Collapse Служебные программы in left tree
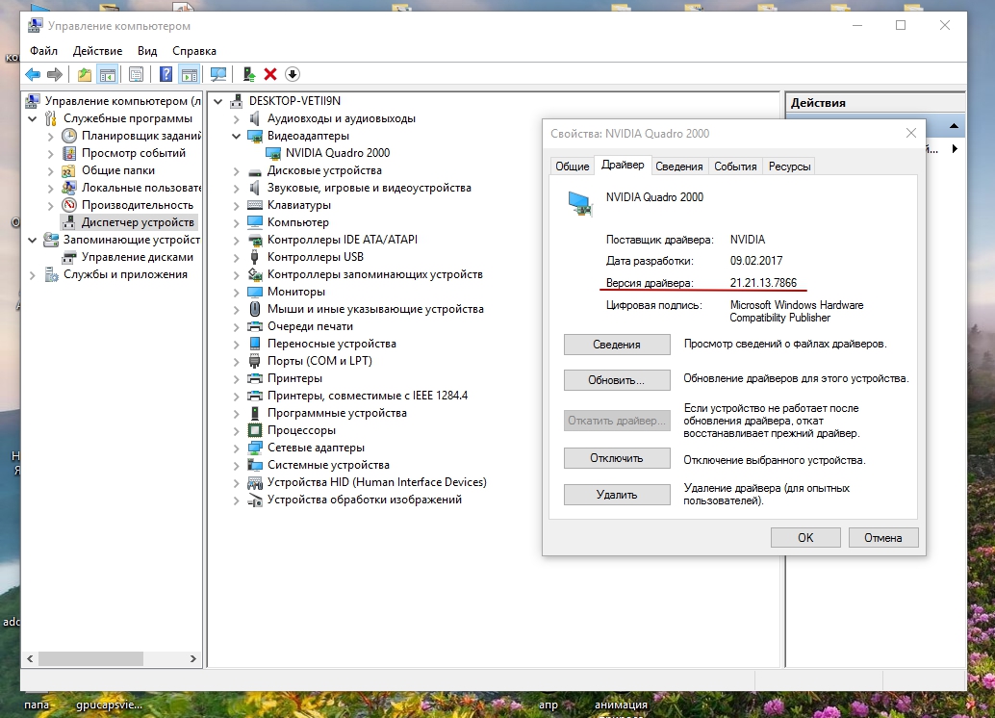 point(33,118)
